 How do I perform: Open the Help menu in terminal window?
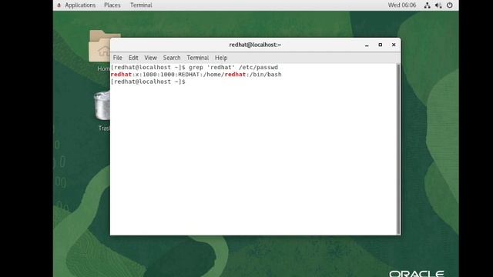pyautogui.click(x=221, y=58)
